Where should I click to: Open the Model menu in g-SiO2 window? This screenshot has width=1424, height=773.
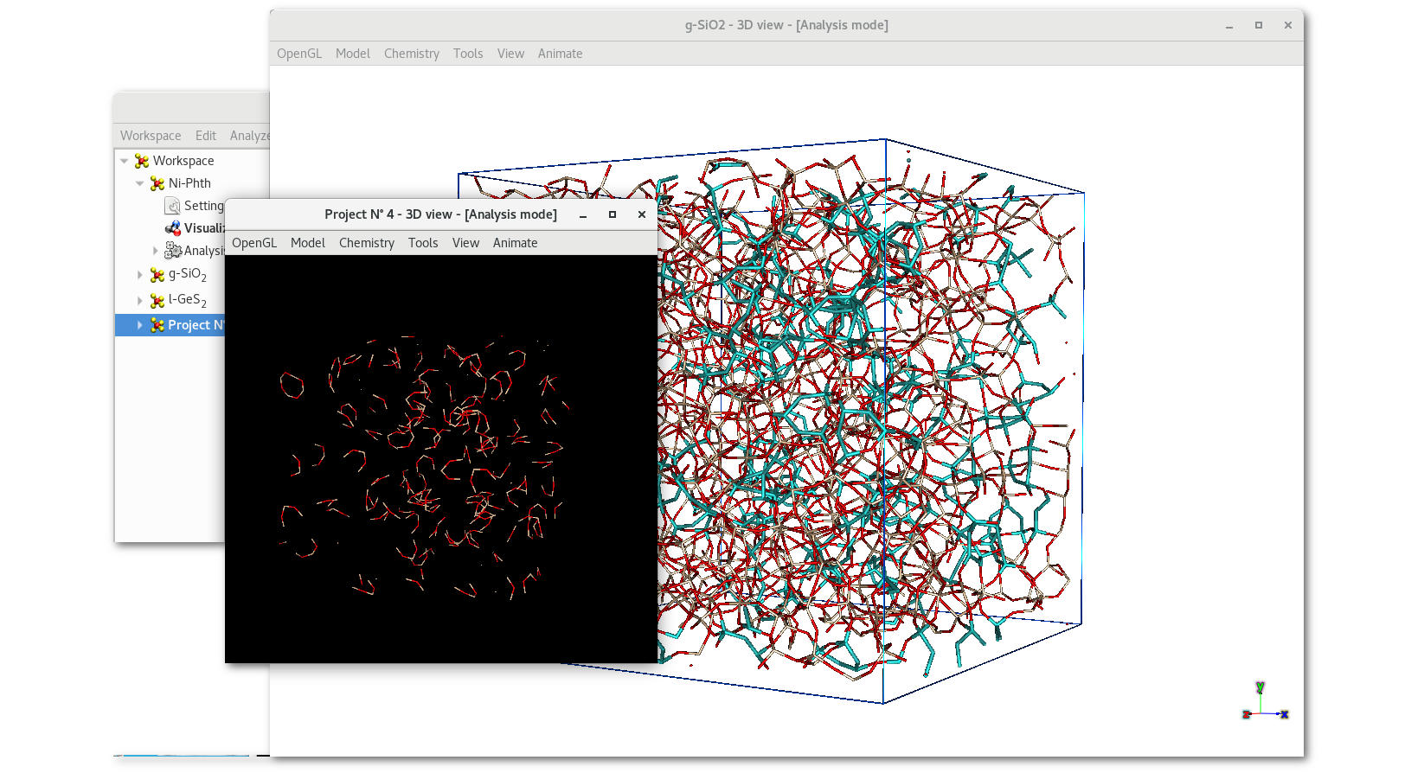coord(352,54)
